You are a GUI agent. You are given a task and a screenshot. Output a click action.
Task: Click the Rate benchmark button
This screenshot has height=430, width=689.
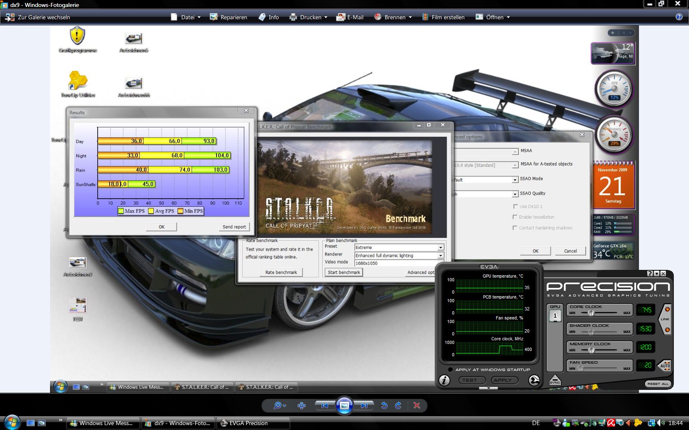281,272
